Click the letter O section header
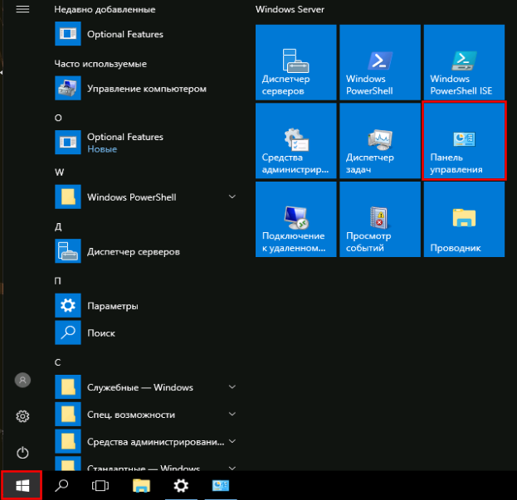517x500 pixels. pyautogui.click(x=58, y=118)
